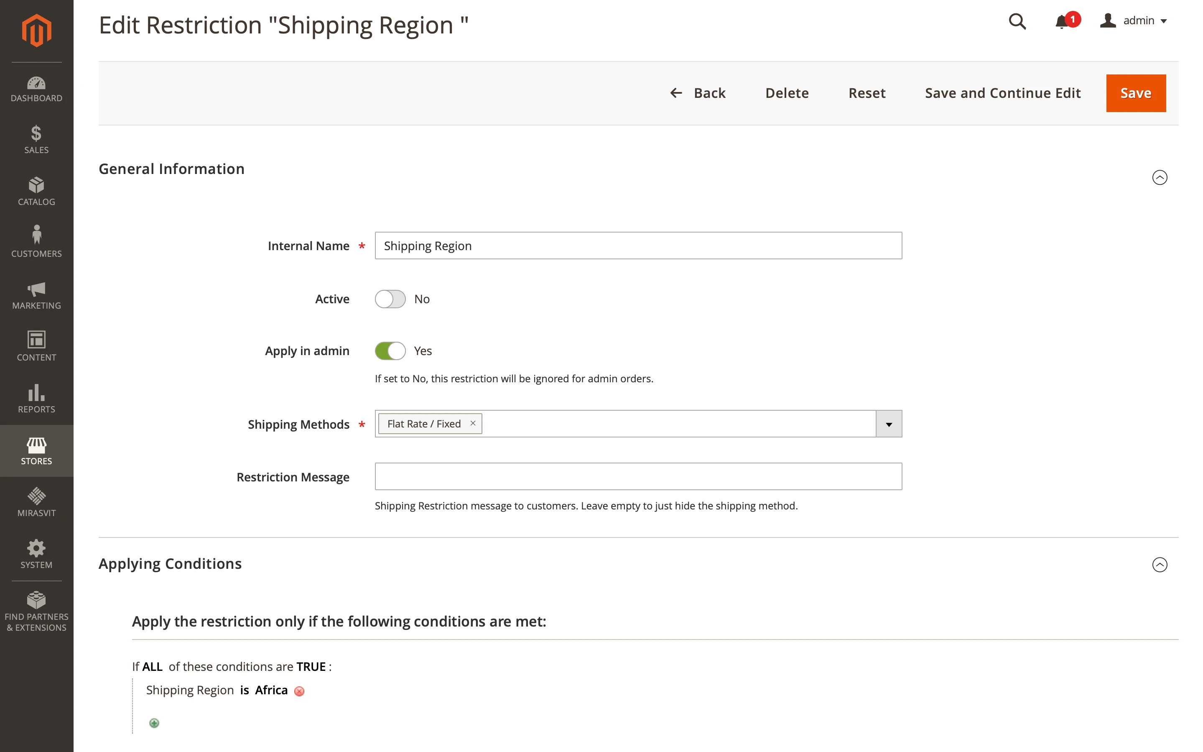
Task: Click the Customers sidebar icon
Action: [x=36, y=242]
